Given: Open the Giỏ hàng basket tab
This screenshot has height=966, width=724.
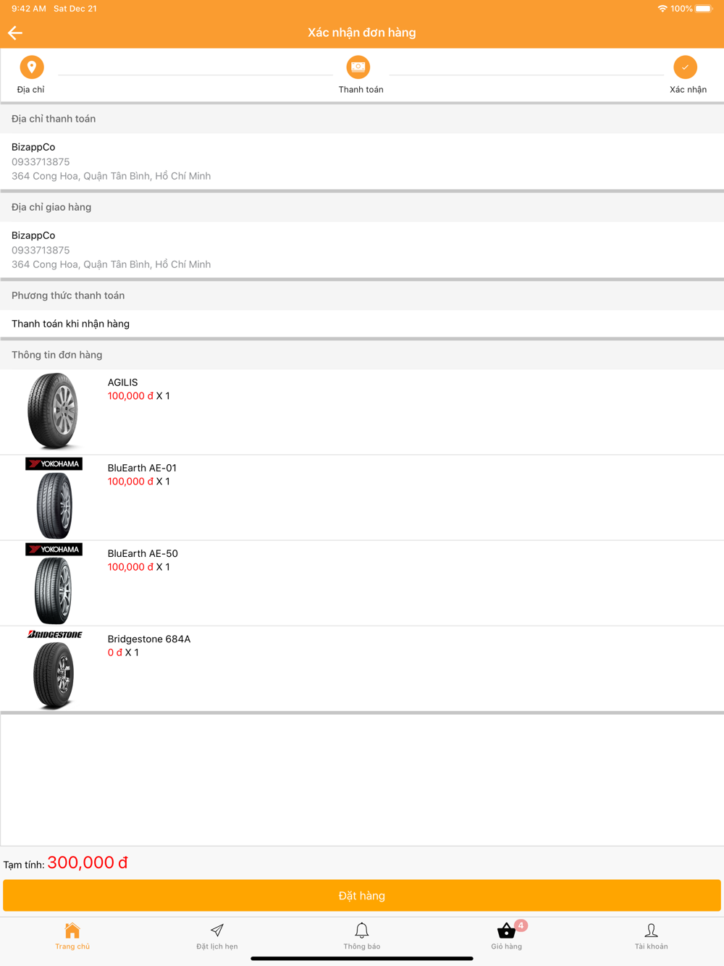Looking at the screenshot, I should [x=507, y=936].
